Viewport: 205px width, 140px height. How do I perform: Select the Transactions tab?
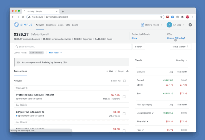[20, 71]
